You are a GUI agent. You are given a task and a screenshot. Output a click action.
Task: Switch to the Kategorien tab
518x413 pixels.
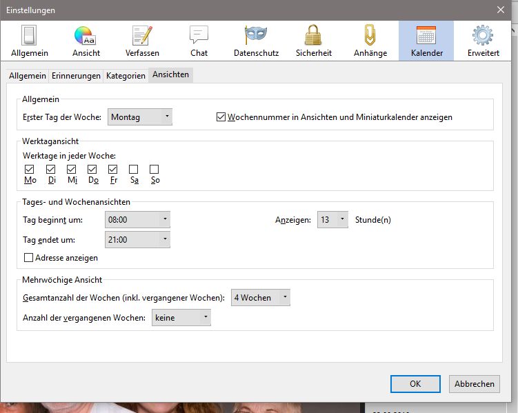click(x=126, y=76)
